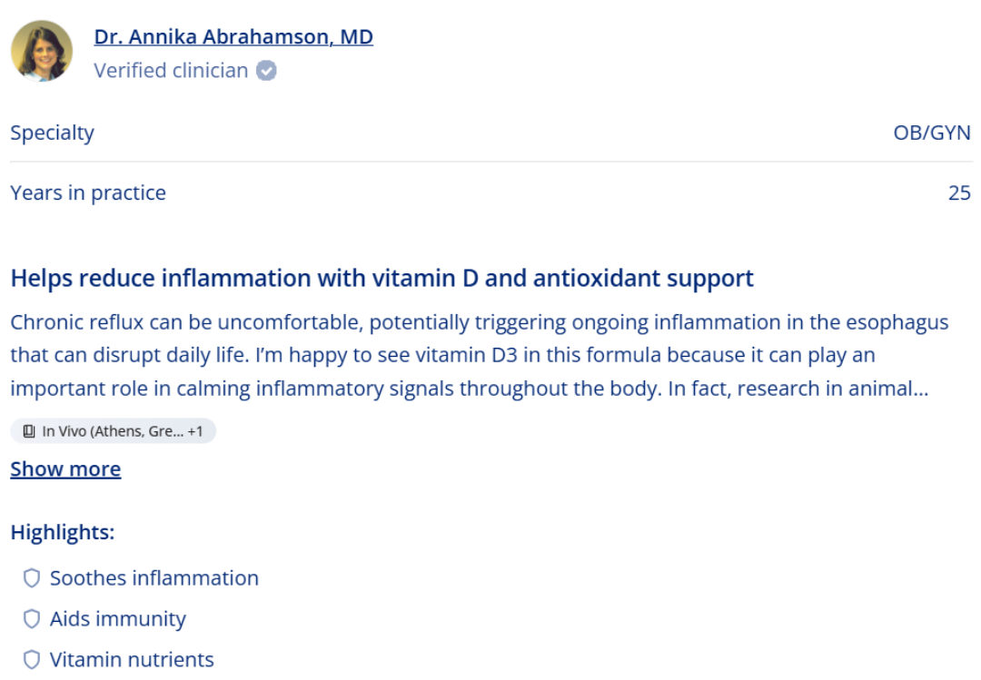The image size is (981, 680).
Task: Click the shield icon beside Vitamin nutrients
Action: click(x=31, y=659)
